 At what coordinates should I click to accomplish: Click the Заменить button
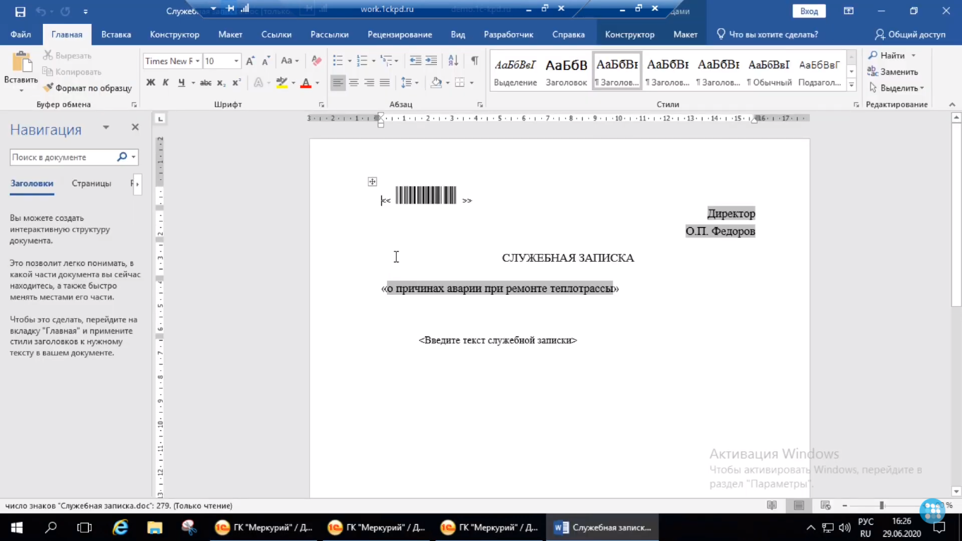coord(892,72)
